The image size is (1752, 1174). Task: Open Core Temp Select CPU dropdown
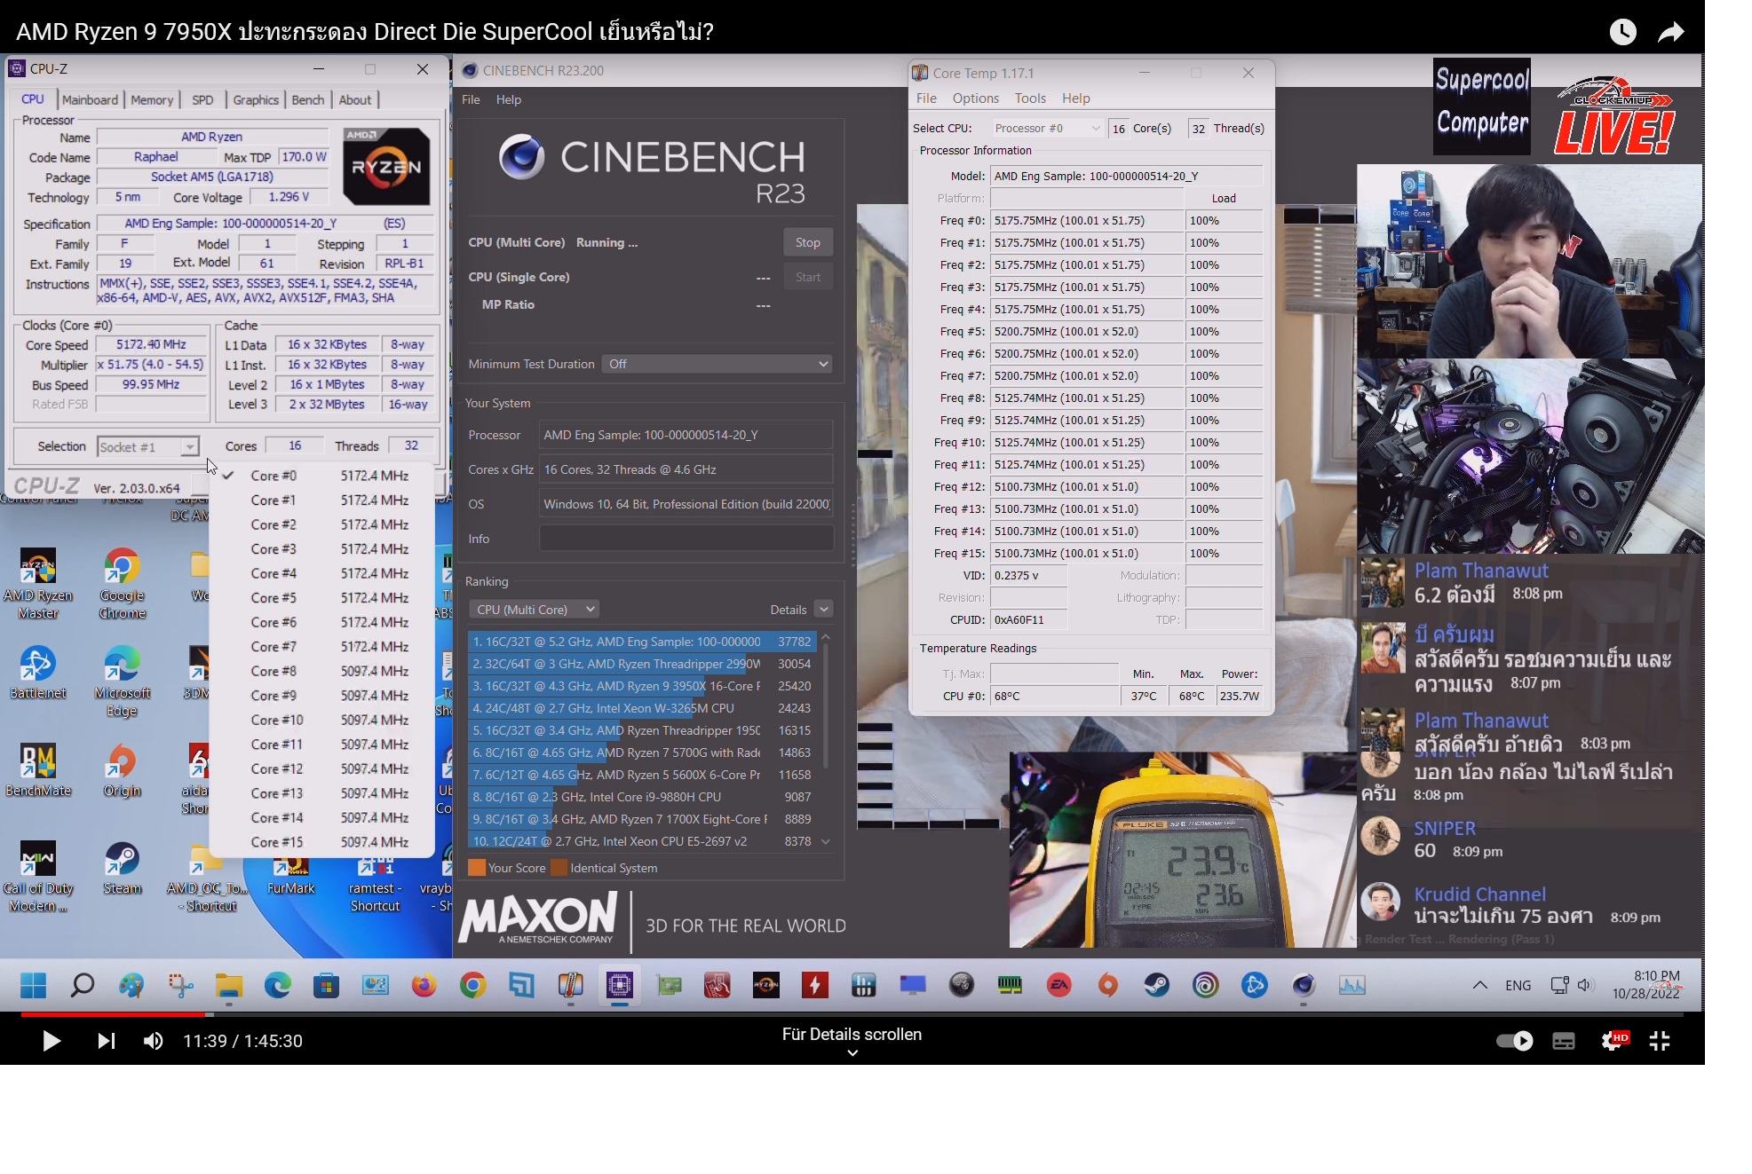[x=1046, y=129]
